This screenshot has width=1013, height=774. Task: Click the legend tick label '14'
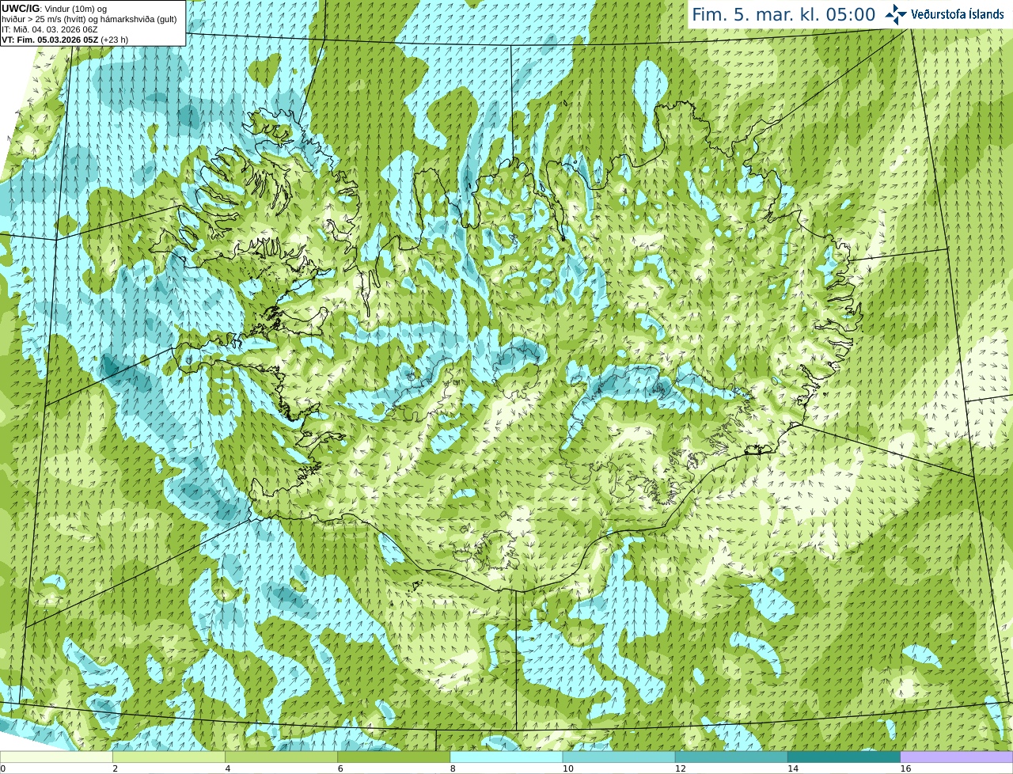tap(793, 768)
